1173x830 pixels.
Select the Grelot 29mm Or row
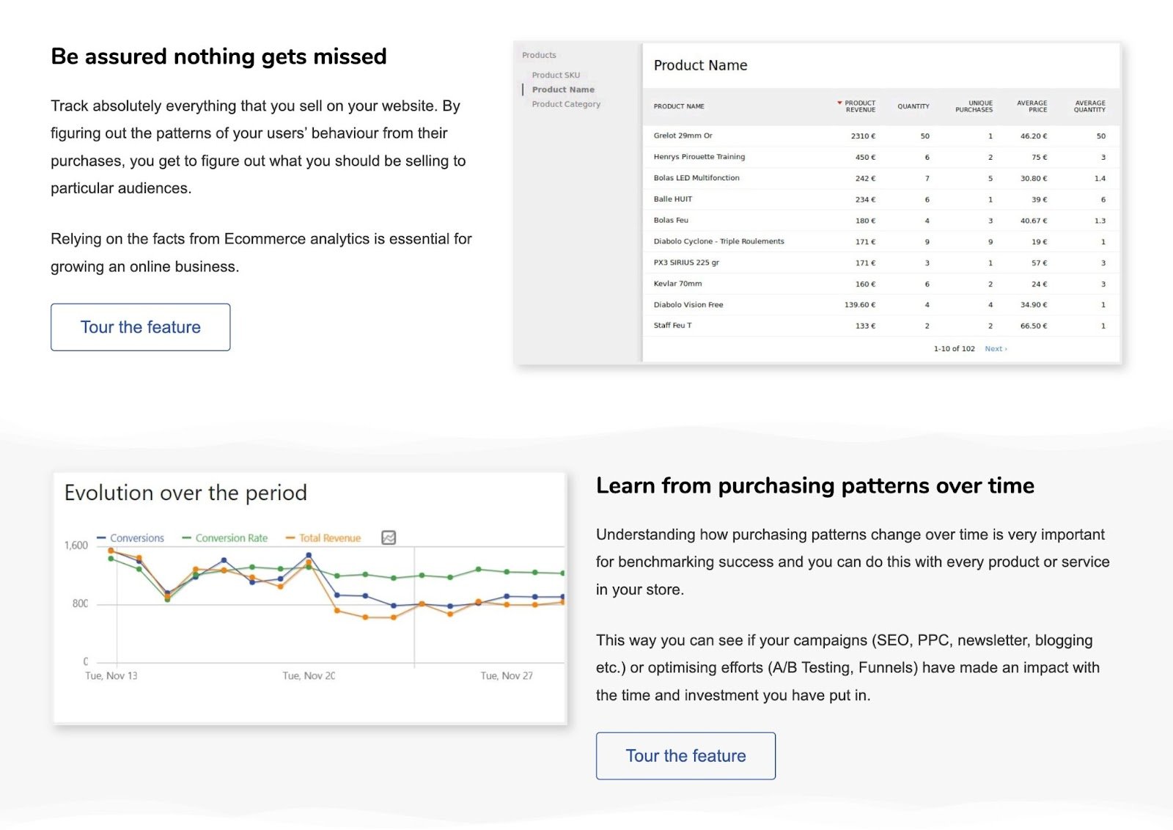683,136
